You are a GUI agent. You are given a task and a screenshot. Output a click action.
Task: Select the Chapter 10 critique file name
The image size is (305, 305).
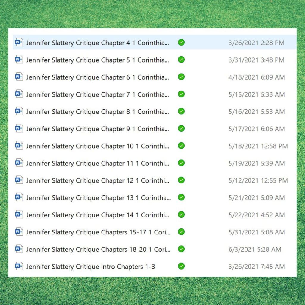[x=97, y=146]
